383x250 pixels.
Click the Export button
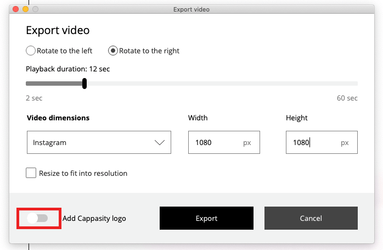[x=206, y=218]
